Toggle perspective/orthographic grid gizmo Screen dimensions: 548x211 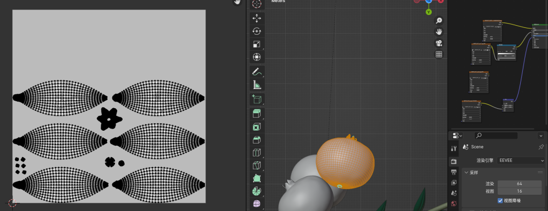click(x=439, y=54)
